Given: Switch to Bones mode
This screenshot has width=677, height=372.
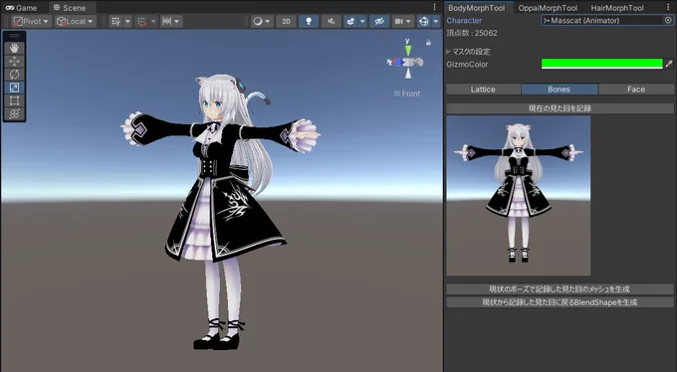Looking at the screenshot, I should coord(560,89).
